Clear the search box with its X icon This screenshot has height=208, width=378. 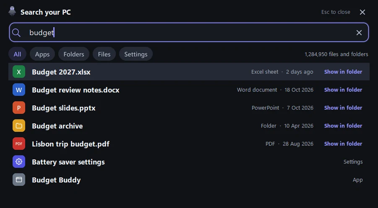point(359,33)
